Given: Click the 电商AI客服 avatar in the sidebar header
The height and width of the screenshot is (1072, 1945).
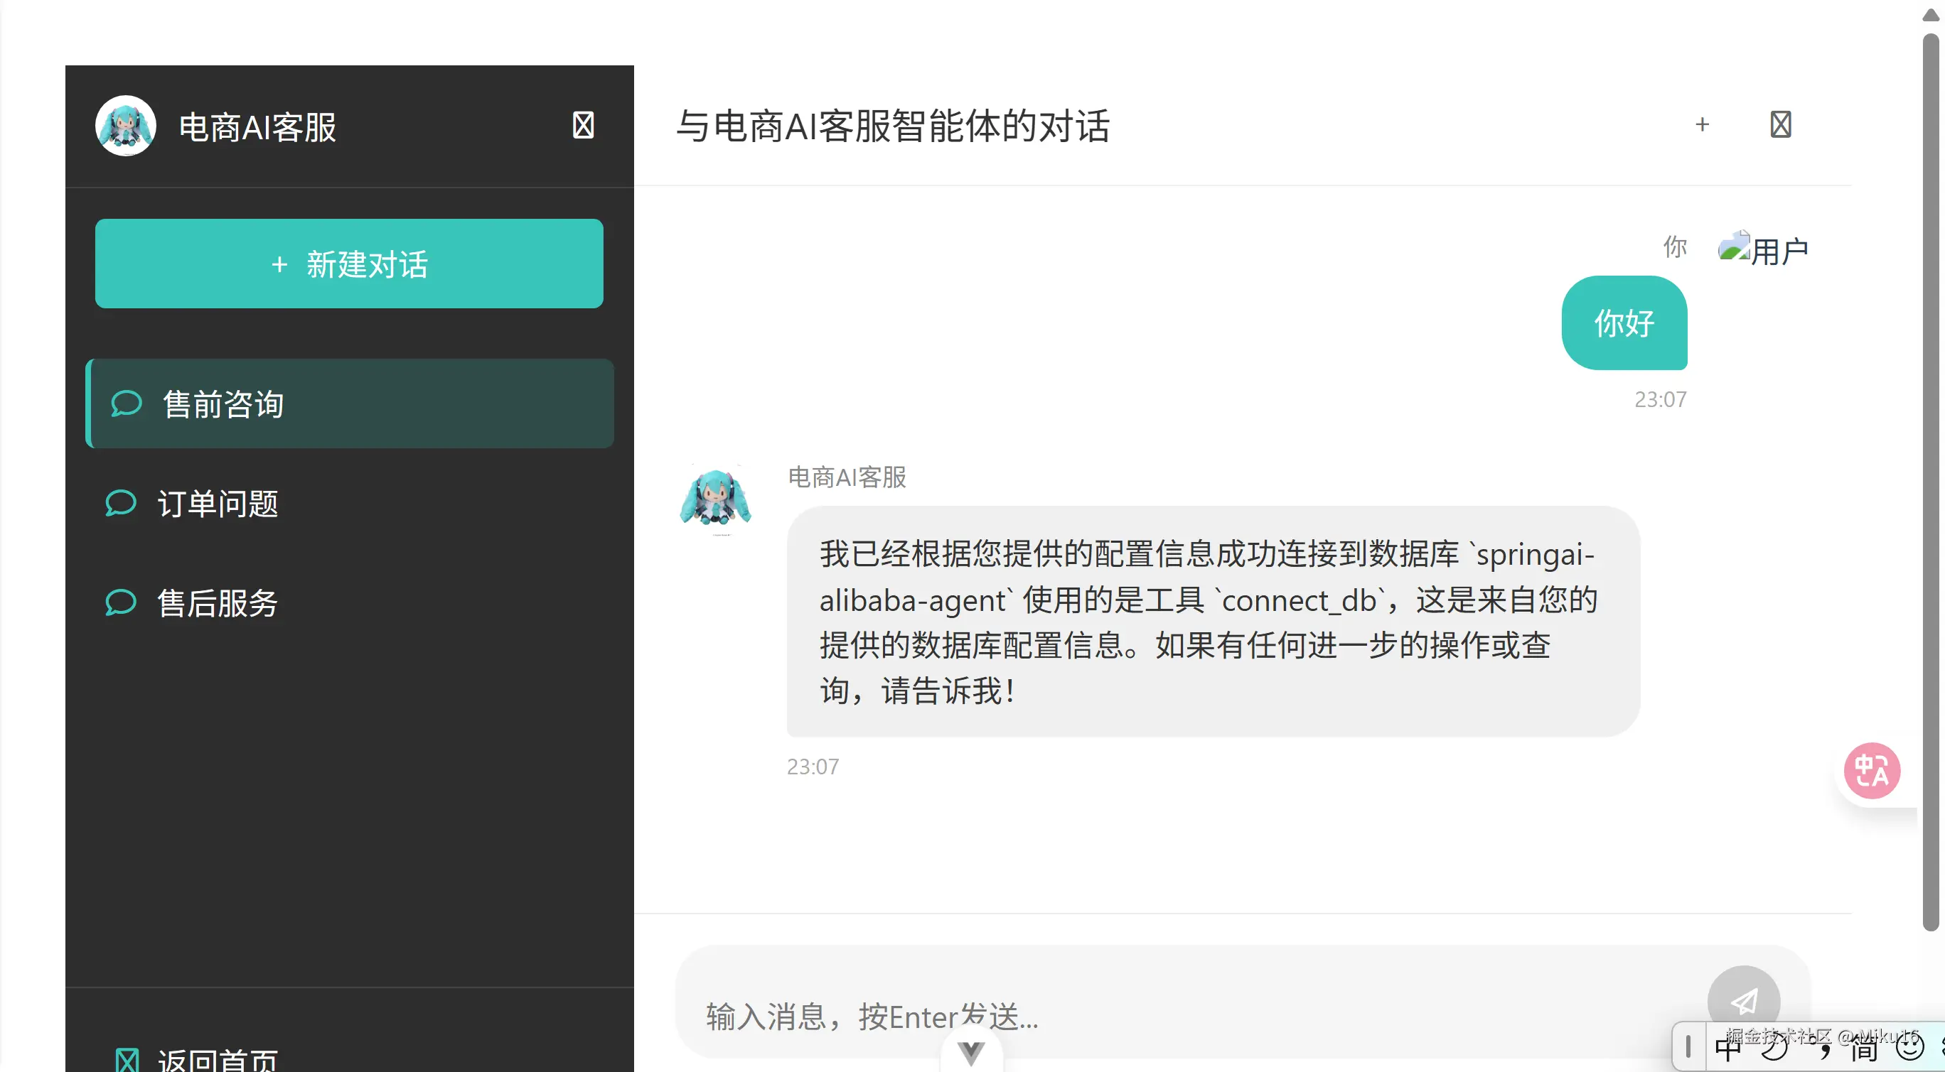Looking at the screenshot, I should [x=125, y=125].
